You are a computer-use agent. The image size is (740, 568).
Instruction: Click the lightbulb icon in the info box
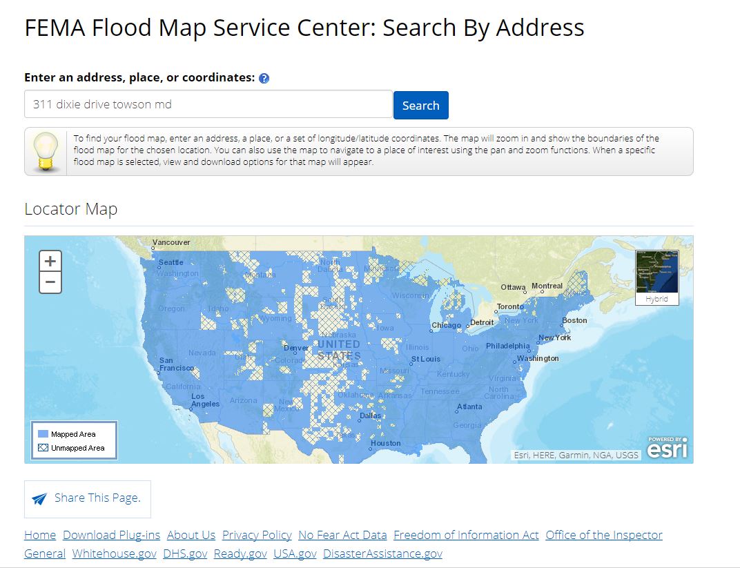tap(46, 151)
